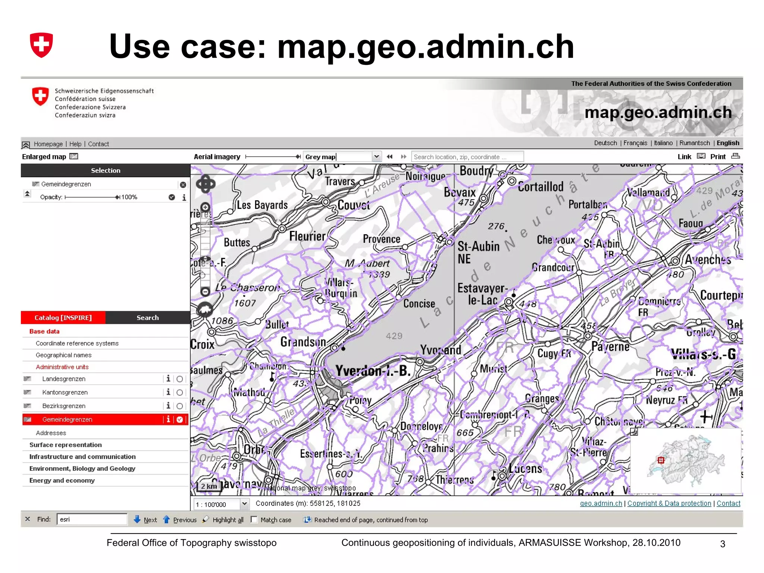Switch language to Français
764x573 pixels.
tap(635, 143)
